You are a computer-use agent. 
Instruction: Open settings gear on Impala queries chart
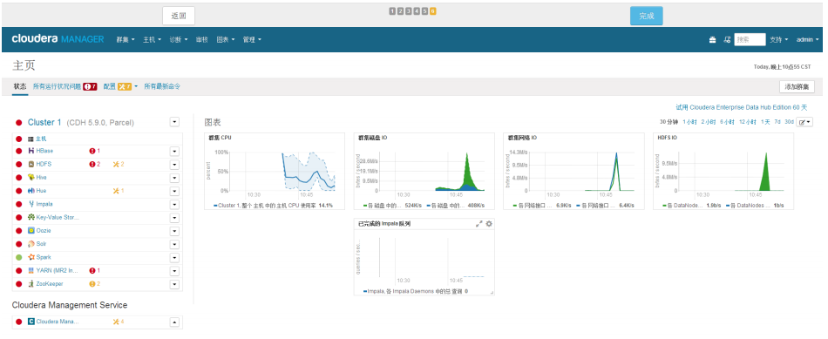[x=489, y=224]
